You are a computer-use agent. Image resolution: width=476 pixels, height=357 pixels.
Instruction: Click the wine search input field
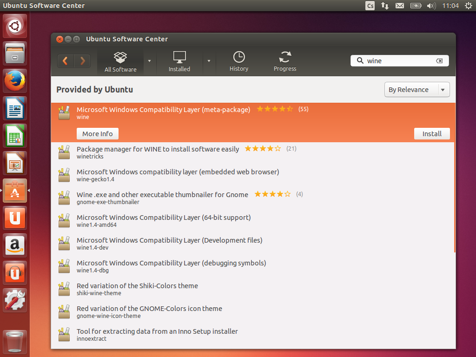point(400,61)
